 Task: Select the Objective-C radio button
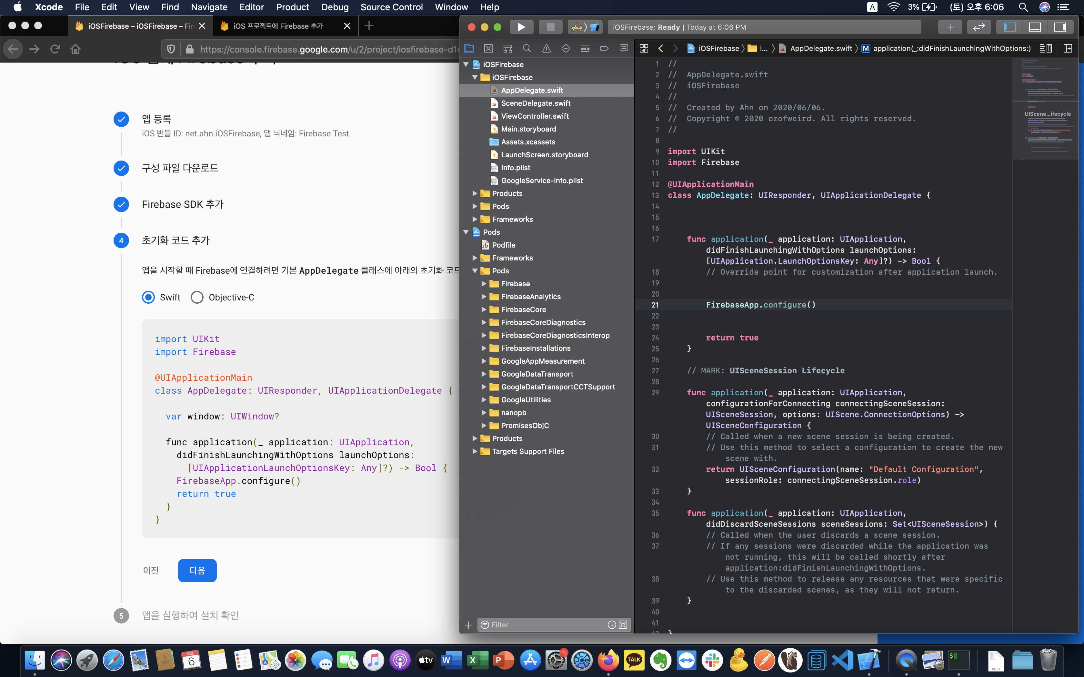197,297
